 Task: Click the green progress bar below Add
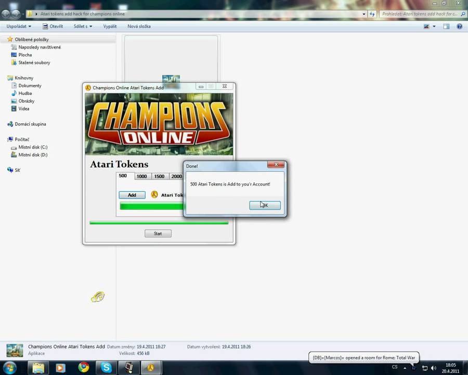click(152, 206)
